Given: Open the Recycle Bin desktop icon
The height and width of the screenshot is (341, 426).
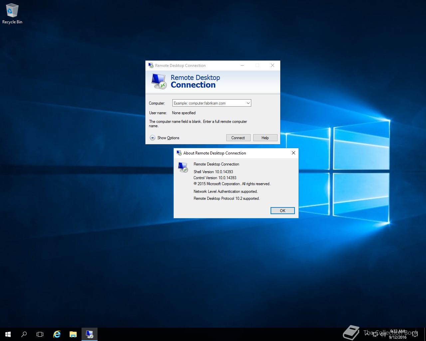Looking at the screenshot, I should [x=12, y=14].
